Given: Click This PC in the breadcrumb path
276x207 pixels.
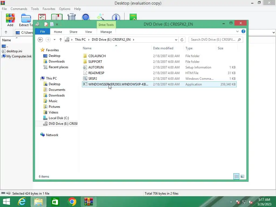Looking at the screenshot, I should pos(80,40).
